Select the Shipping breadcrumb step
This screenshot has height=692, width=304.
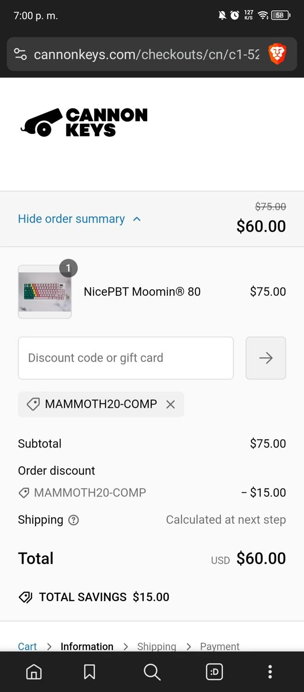pyautogui.click(x=156, y=646)
